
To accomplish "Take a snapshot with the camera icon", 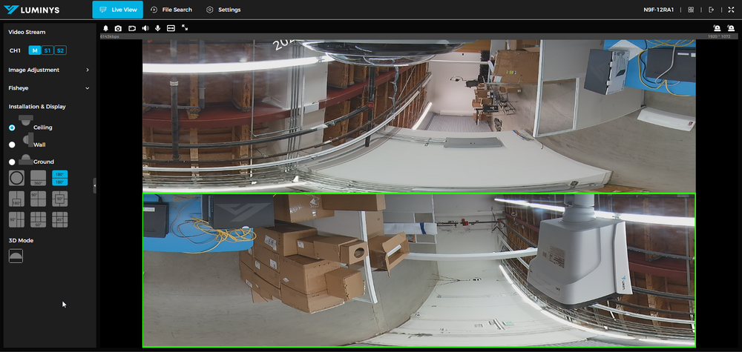I will (118, 27).
